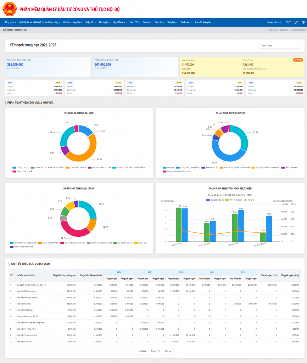Click the 'Trang chủ' breadcrumb link
This screenshot has height=363, width=307.
(x=273, y=30)
